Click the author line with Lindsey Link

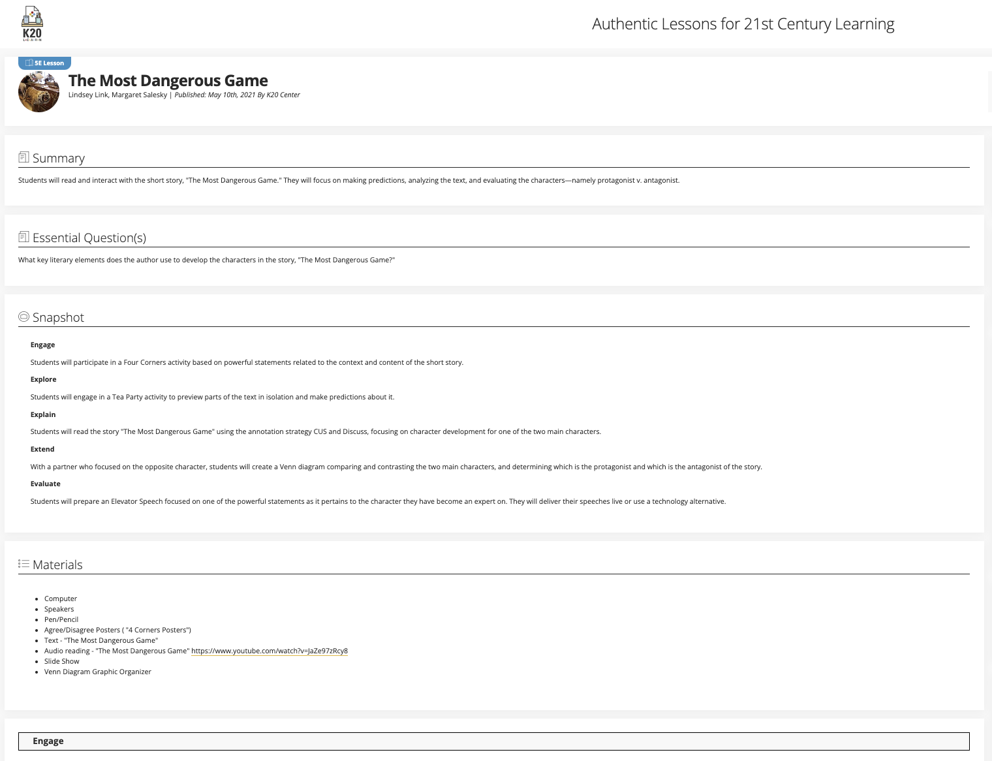[x=117, y=95]
